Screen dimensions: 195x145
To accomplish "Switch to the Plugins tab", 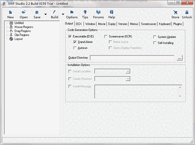I will point(177,24).
